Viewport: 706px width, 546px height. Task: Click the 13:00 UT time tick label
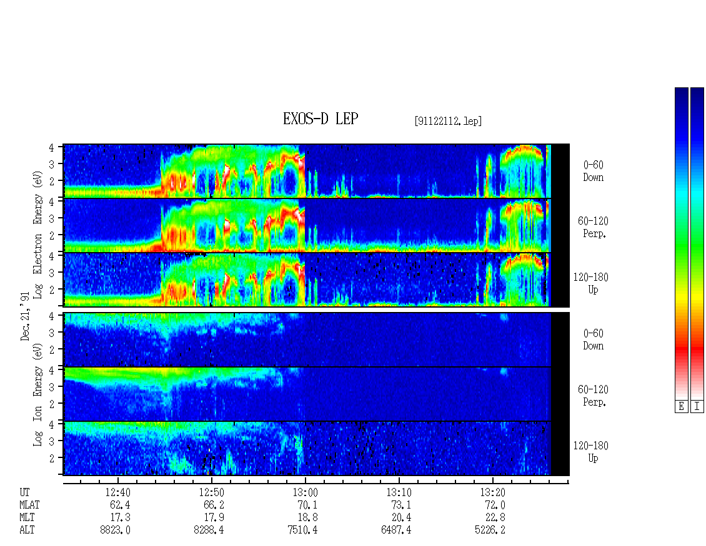(305, 492)
